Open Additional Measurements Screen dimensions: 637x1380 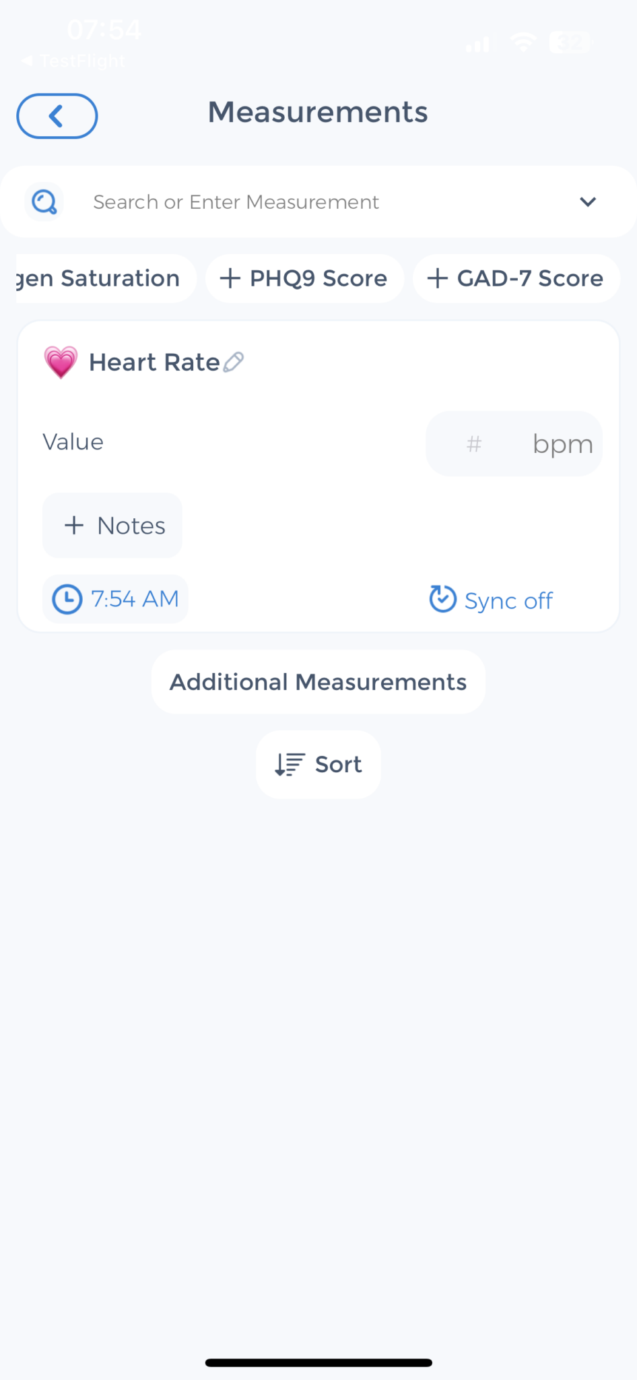click(x=318, y=682)
